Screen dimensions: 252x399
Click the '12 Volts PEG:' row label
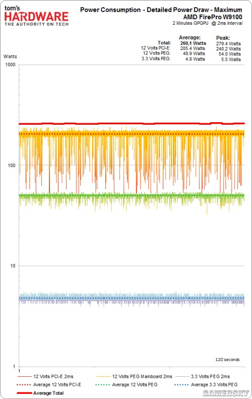(157, 53)
